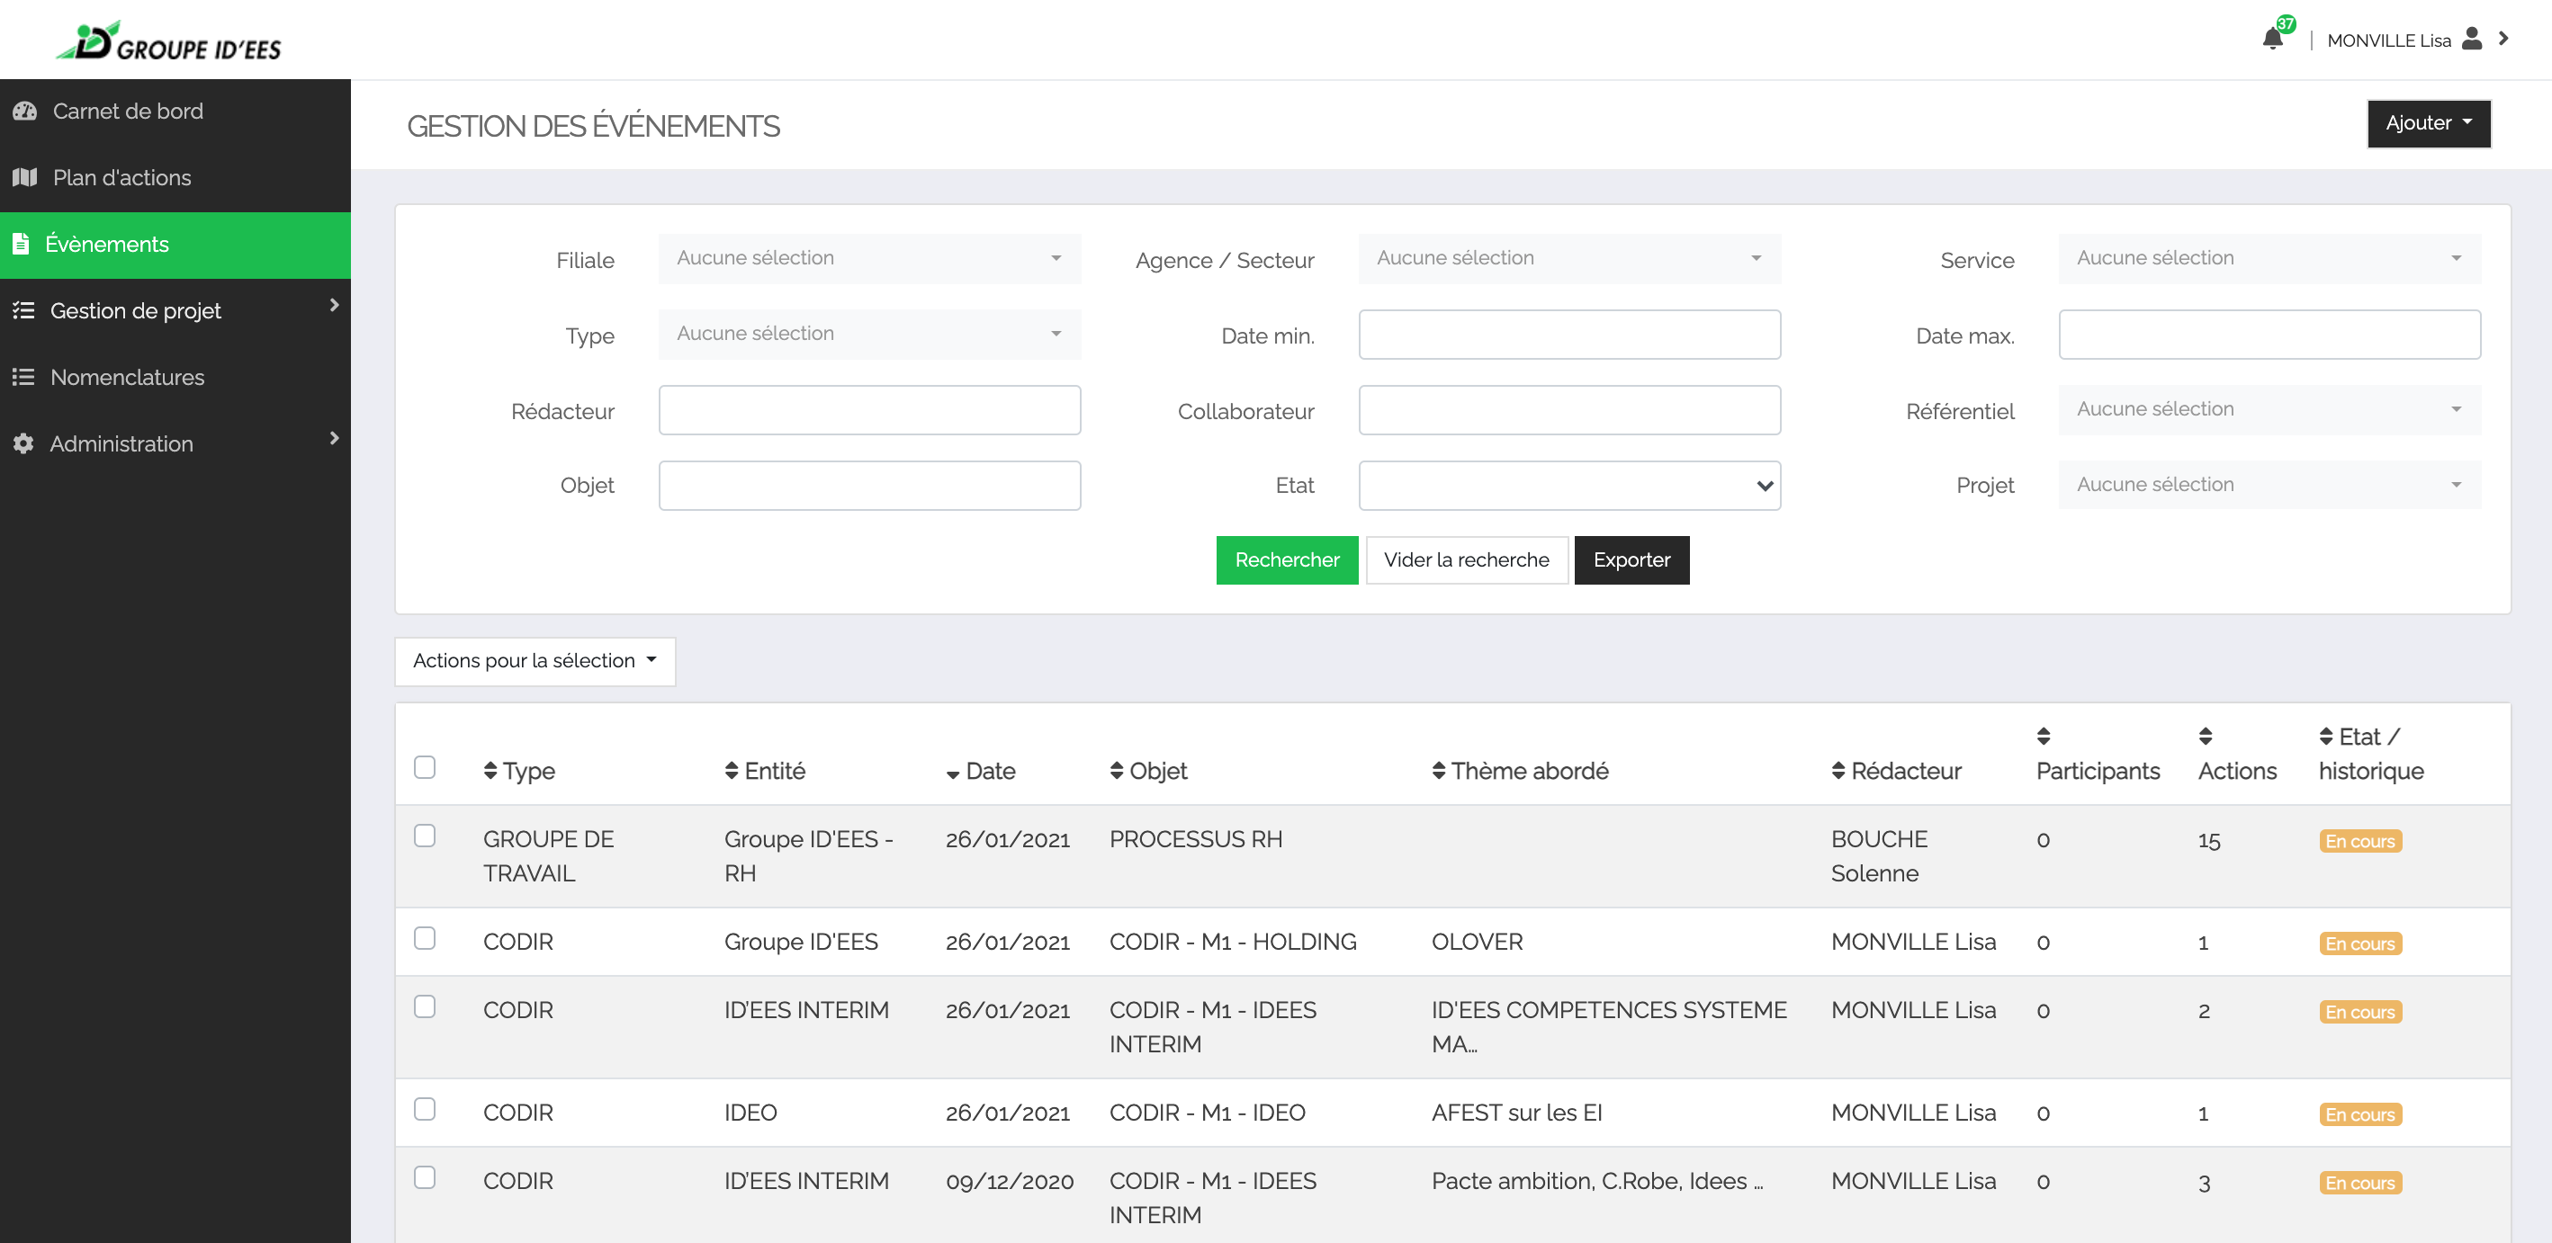The height and width of the screenshot is (1243, 2552).
Task: Open the Filiale dropdown
Action: click(869, 258)
